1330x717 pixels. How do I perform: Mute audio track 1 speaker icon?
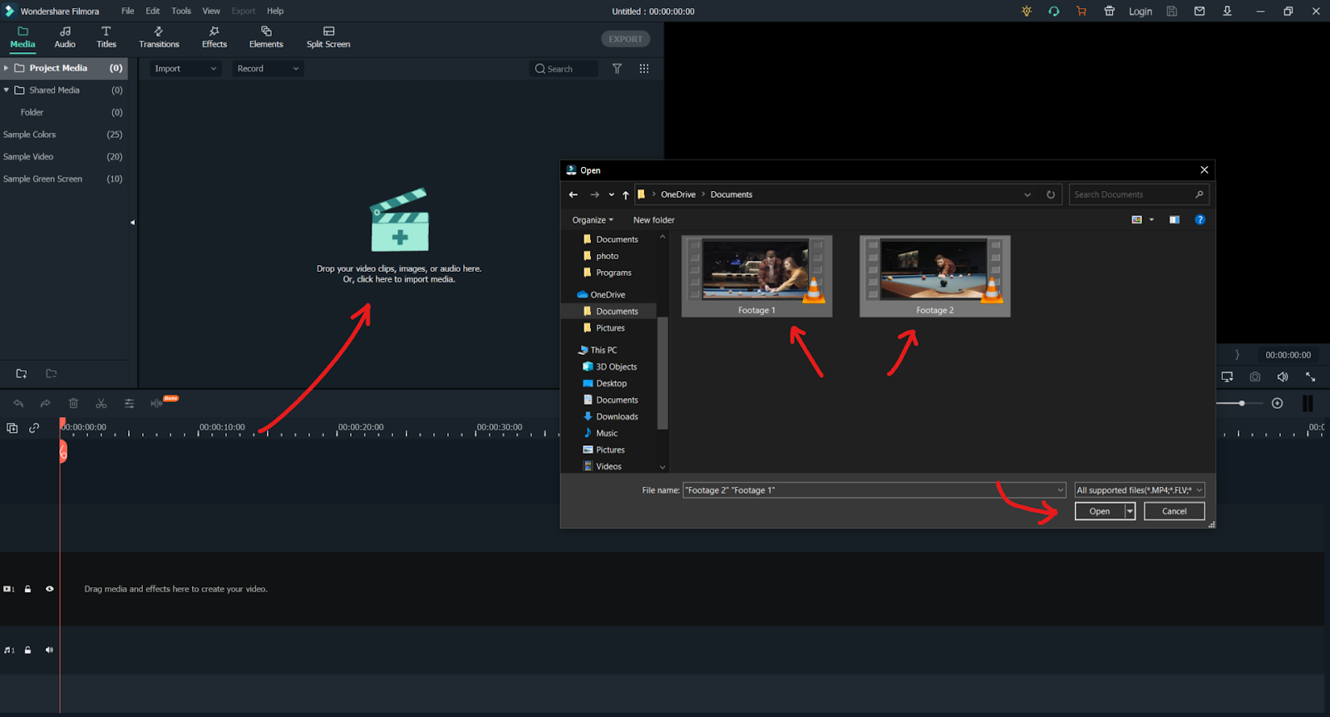(x=49, y=651)
